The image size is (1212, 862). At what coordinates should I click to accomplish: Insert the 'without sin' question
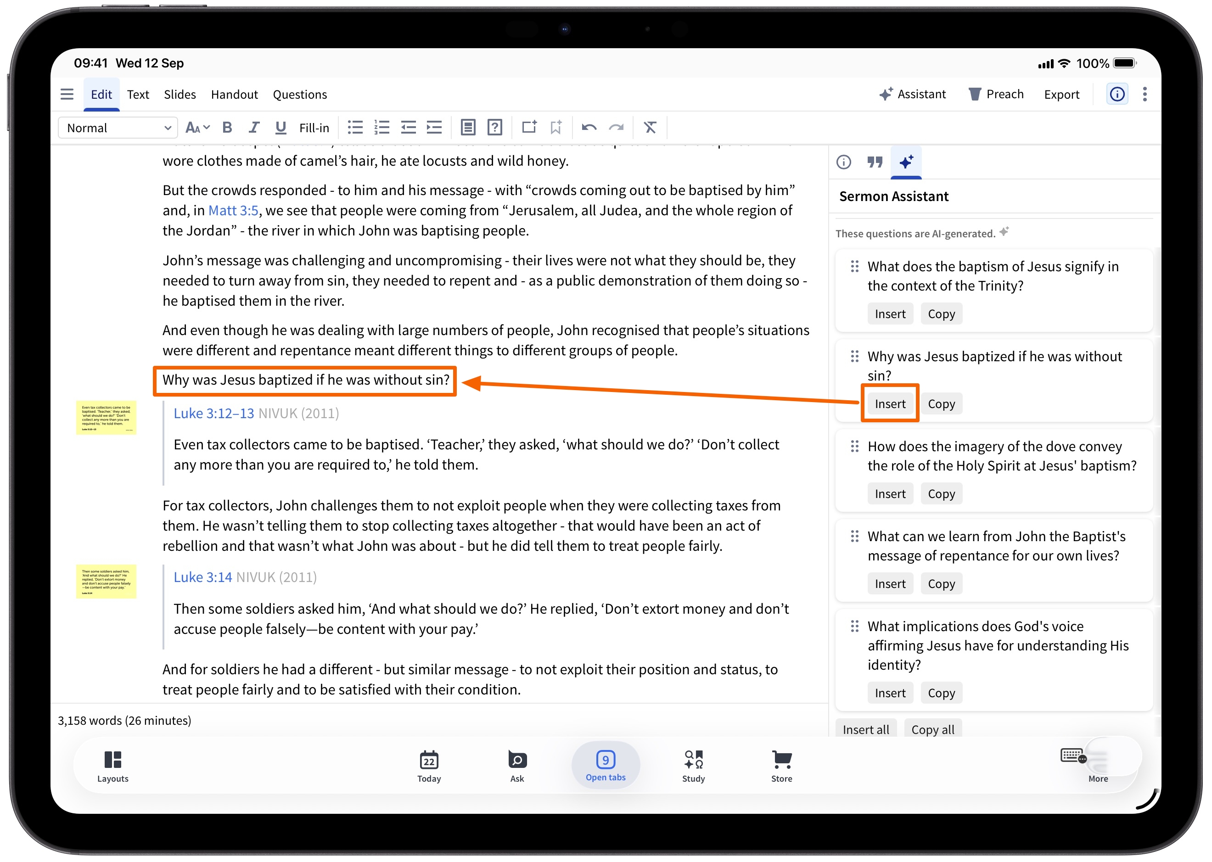click(890, 404)
